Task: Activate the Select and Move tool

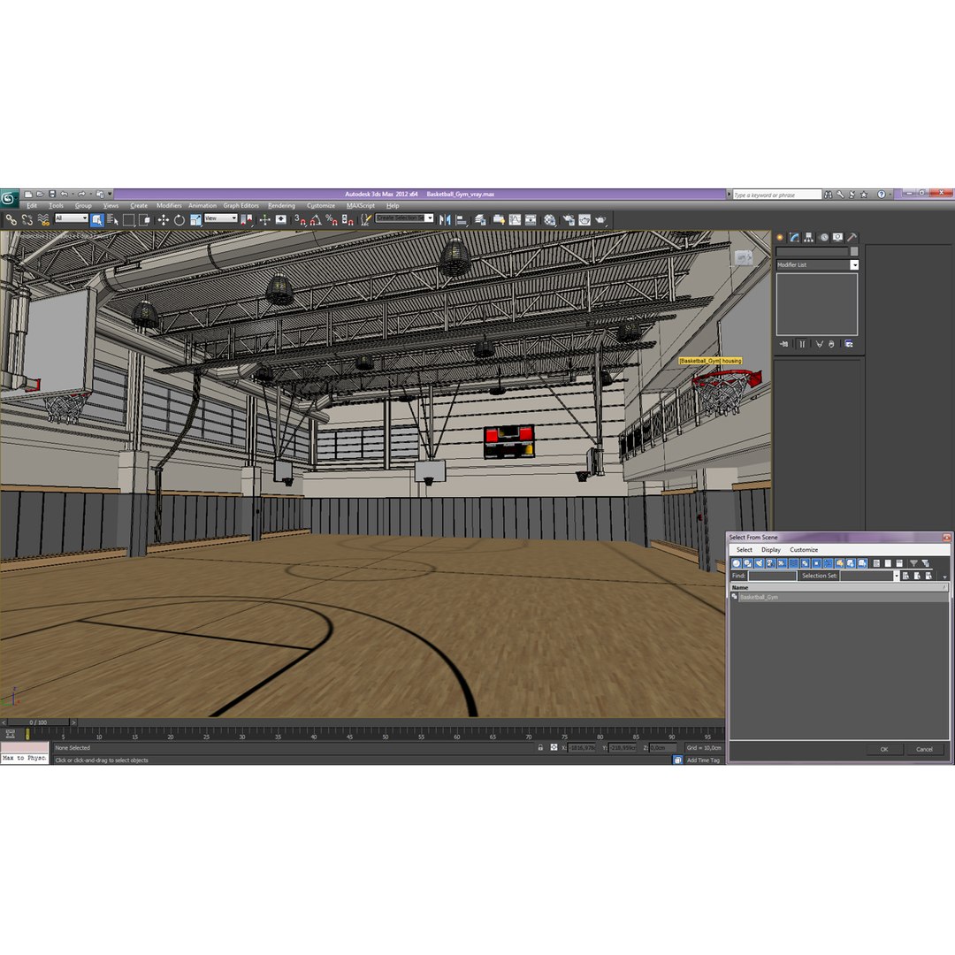Action: 164,220
